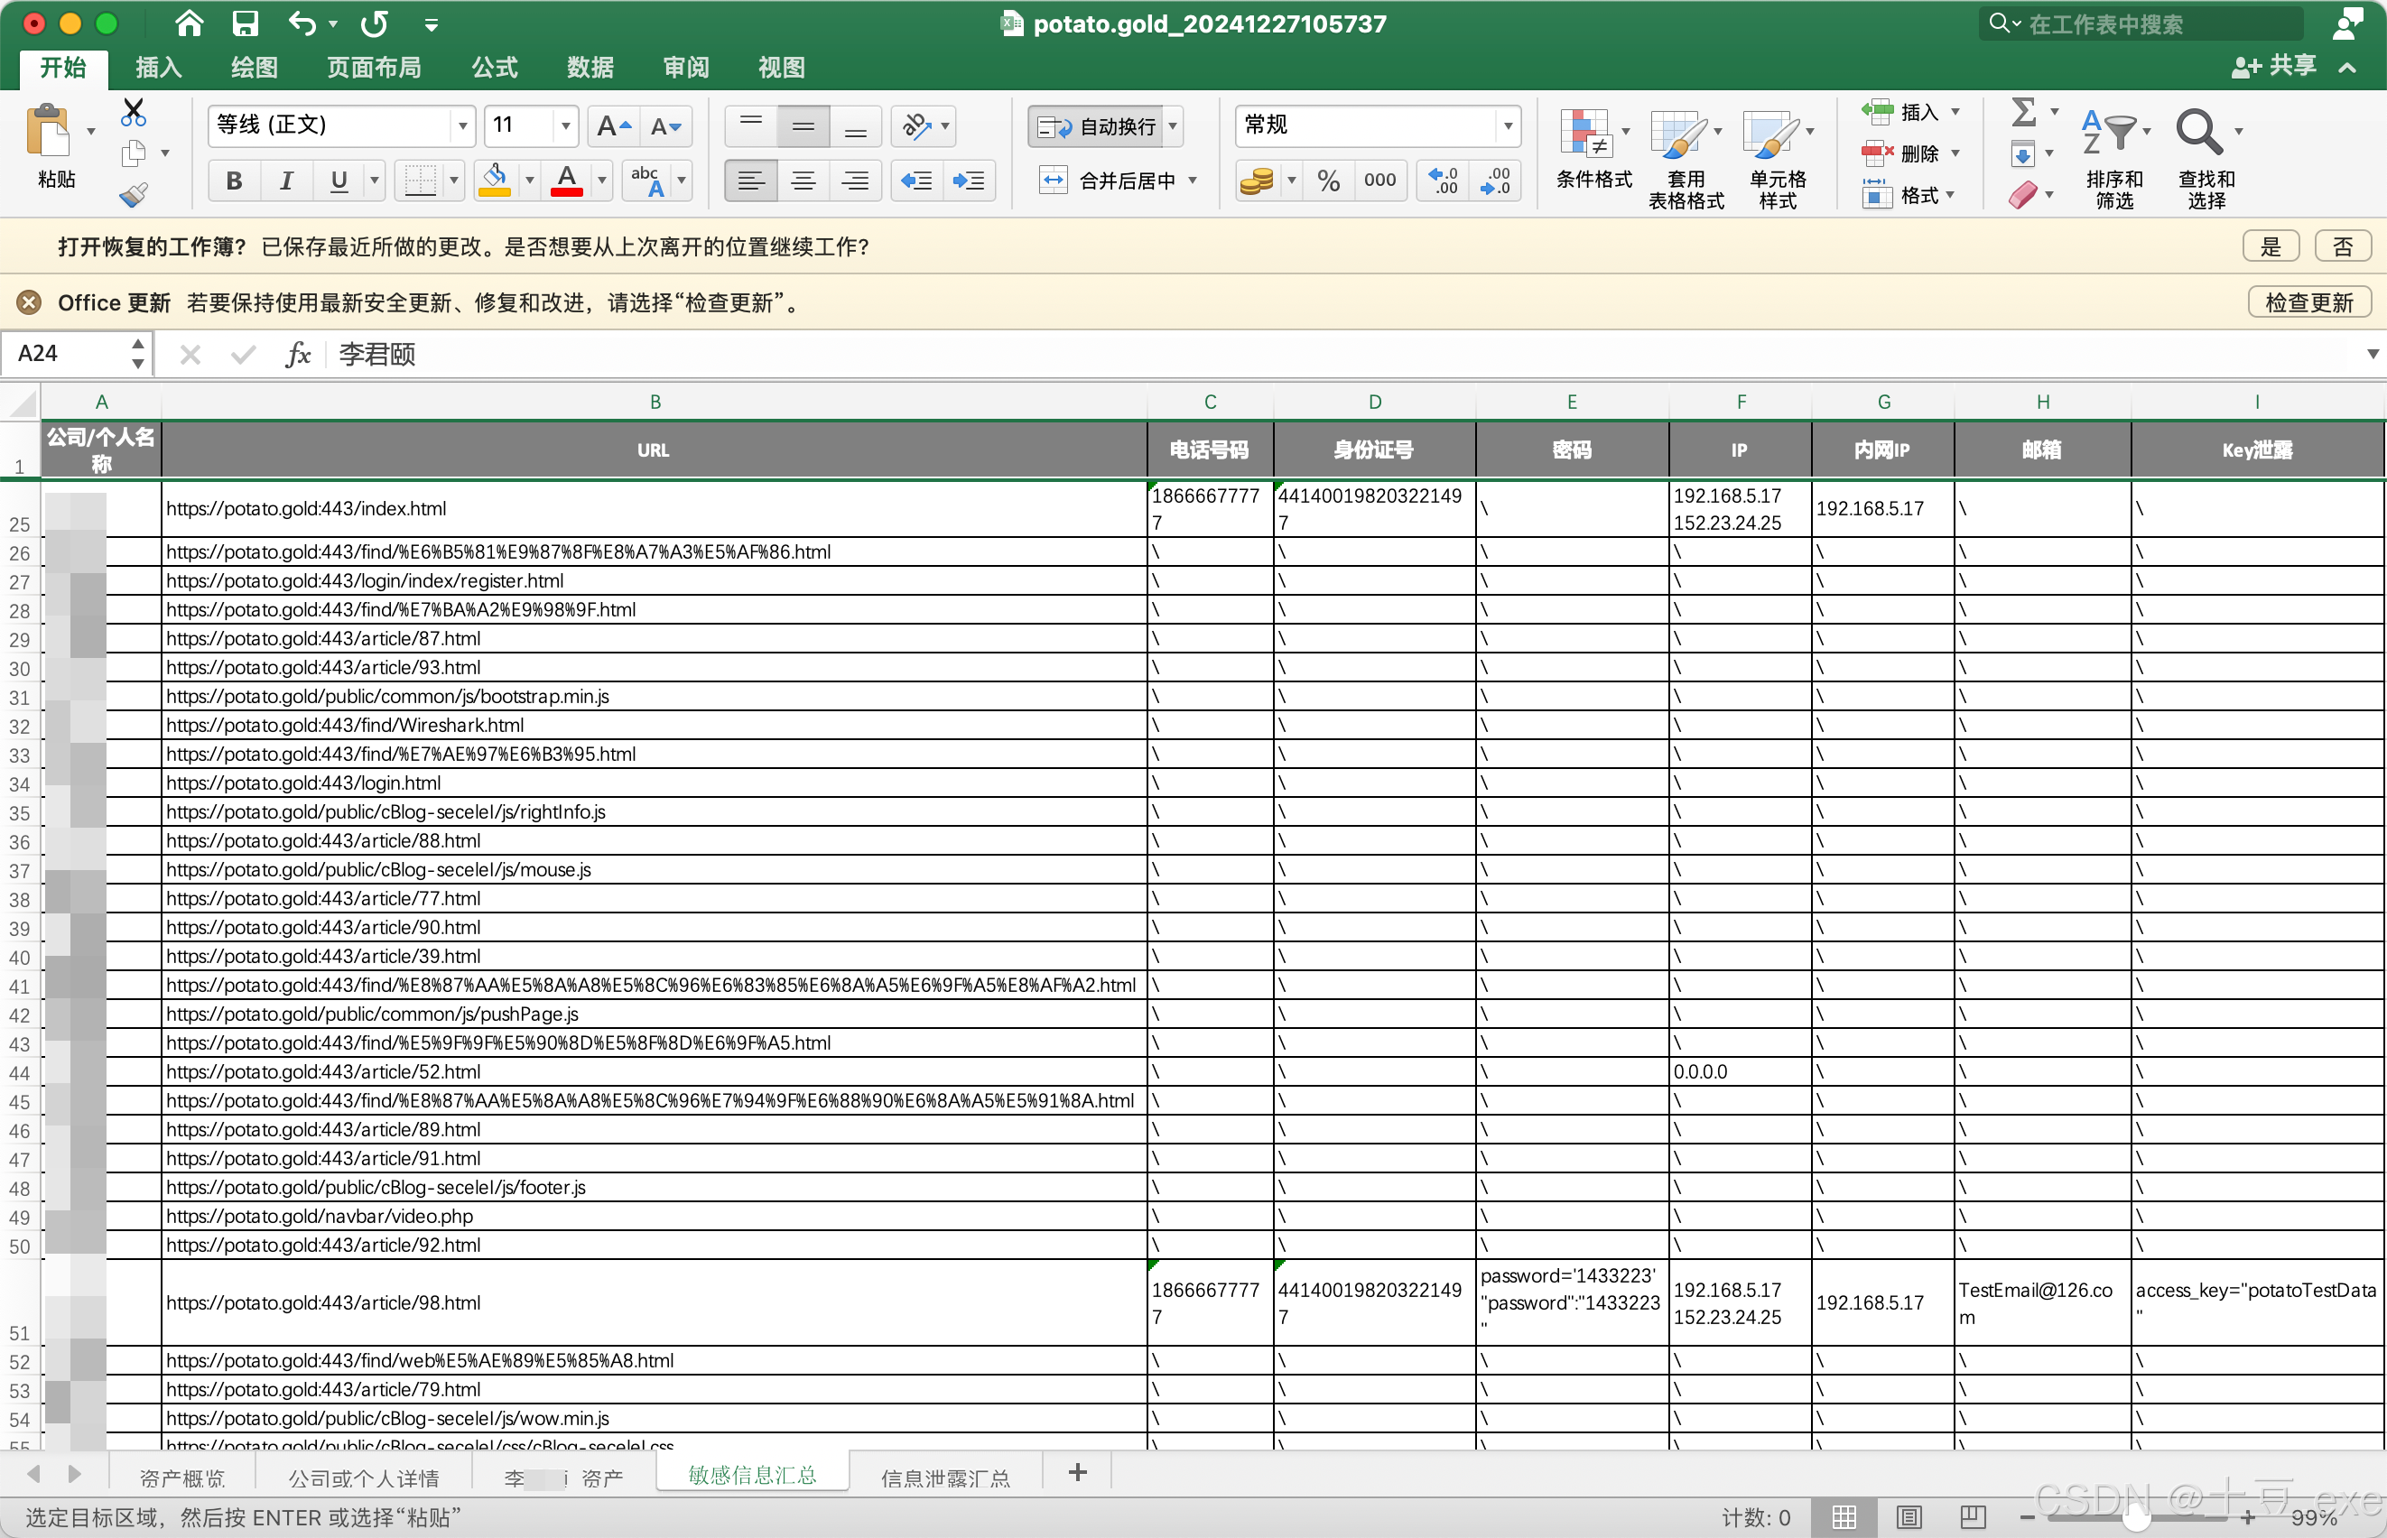Viewport: 2387px width, 1538px height.
Task: Click the 在工作表中搜索 search field
Action: pos(2142,24)
